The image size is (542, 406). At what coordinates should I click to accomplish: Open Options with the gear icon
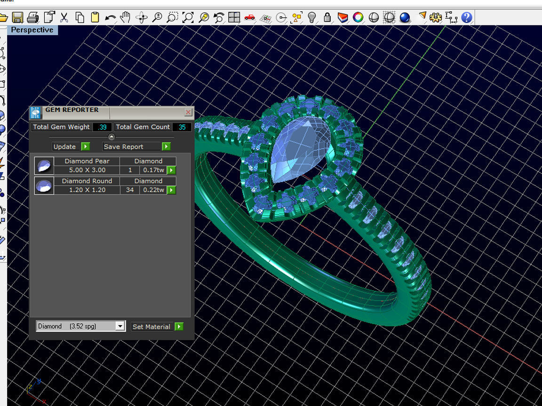[436, 17]
